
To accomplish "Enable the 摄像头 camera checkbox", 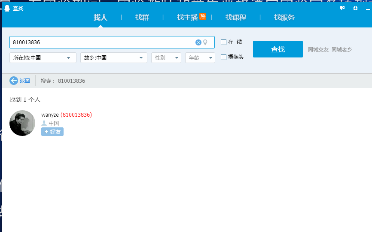I will click(x=223, y=57).
